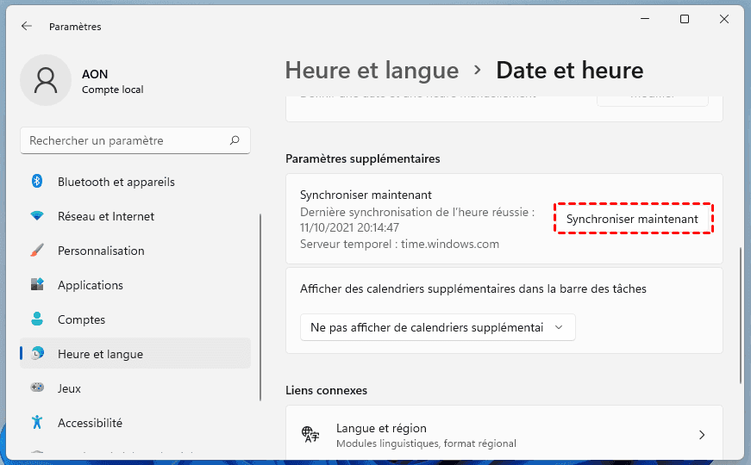Image resolution: width=751 pixels, height=465 pixels.
Task: Click the Applications icon in sidebar
Action: (37, 285)
